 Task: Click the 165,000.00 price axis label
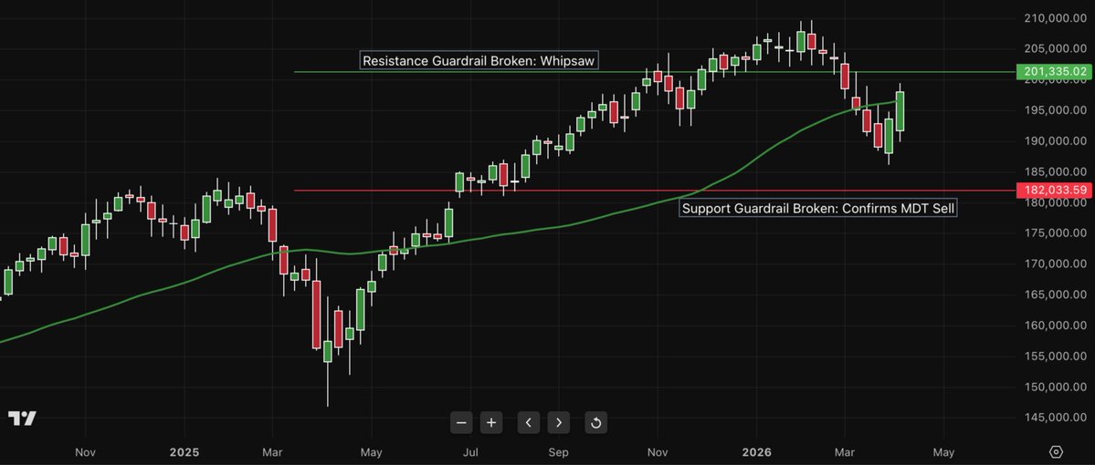coord(1057,294)
